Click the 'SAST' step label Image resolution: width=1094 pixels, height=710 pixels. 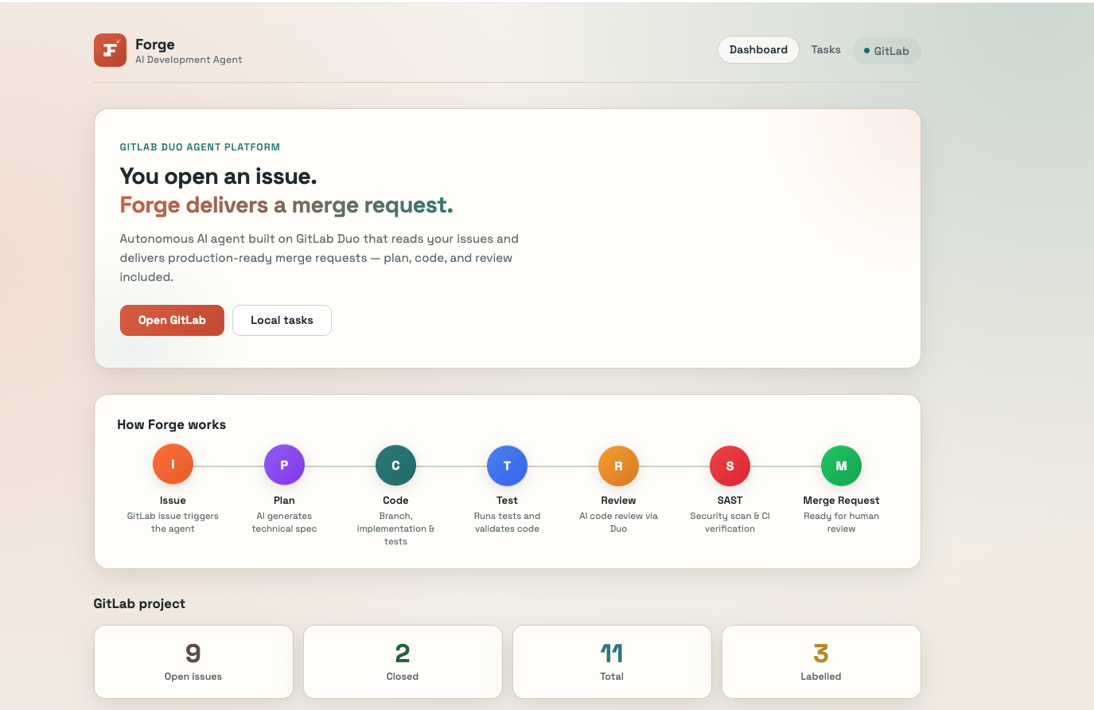(730, 501)
